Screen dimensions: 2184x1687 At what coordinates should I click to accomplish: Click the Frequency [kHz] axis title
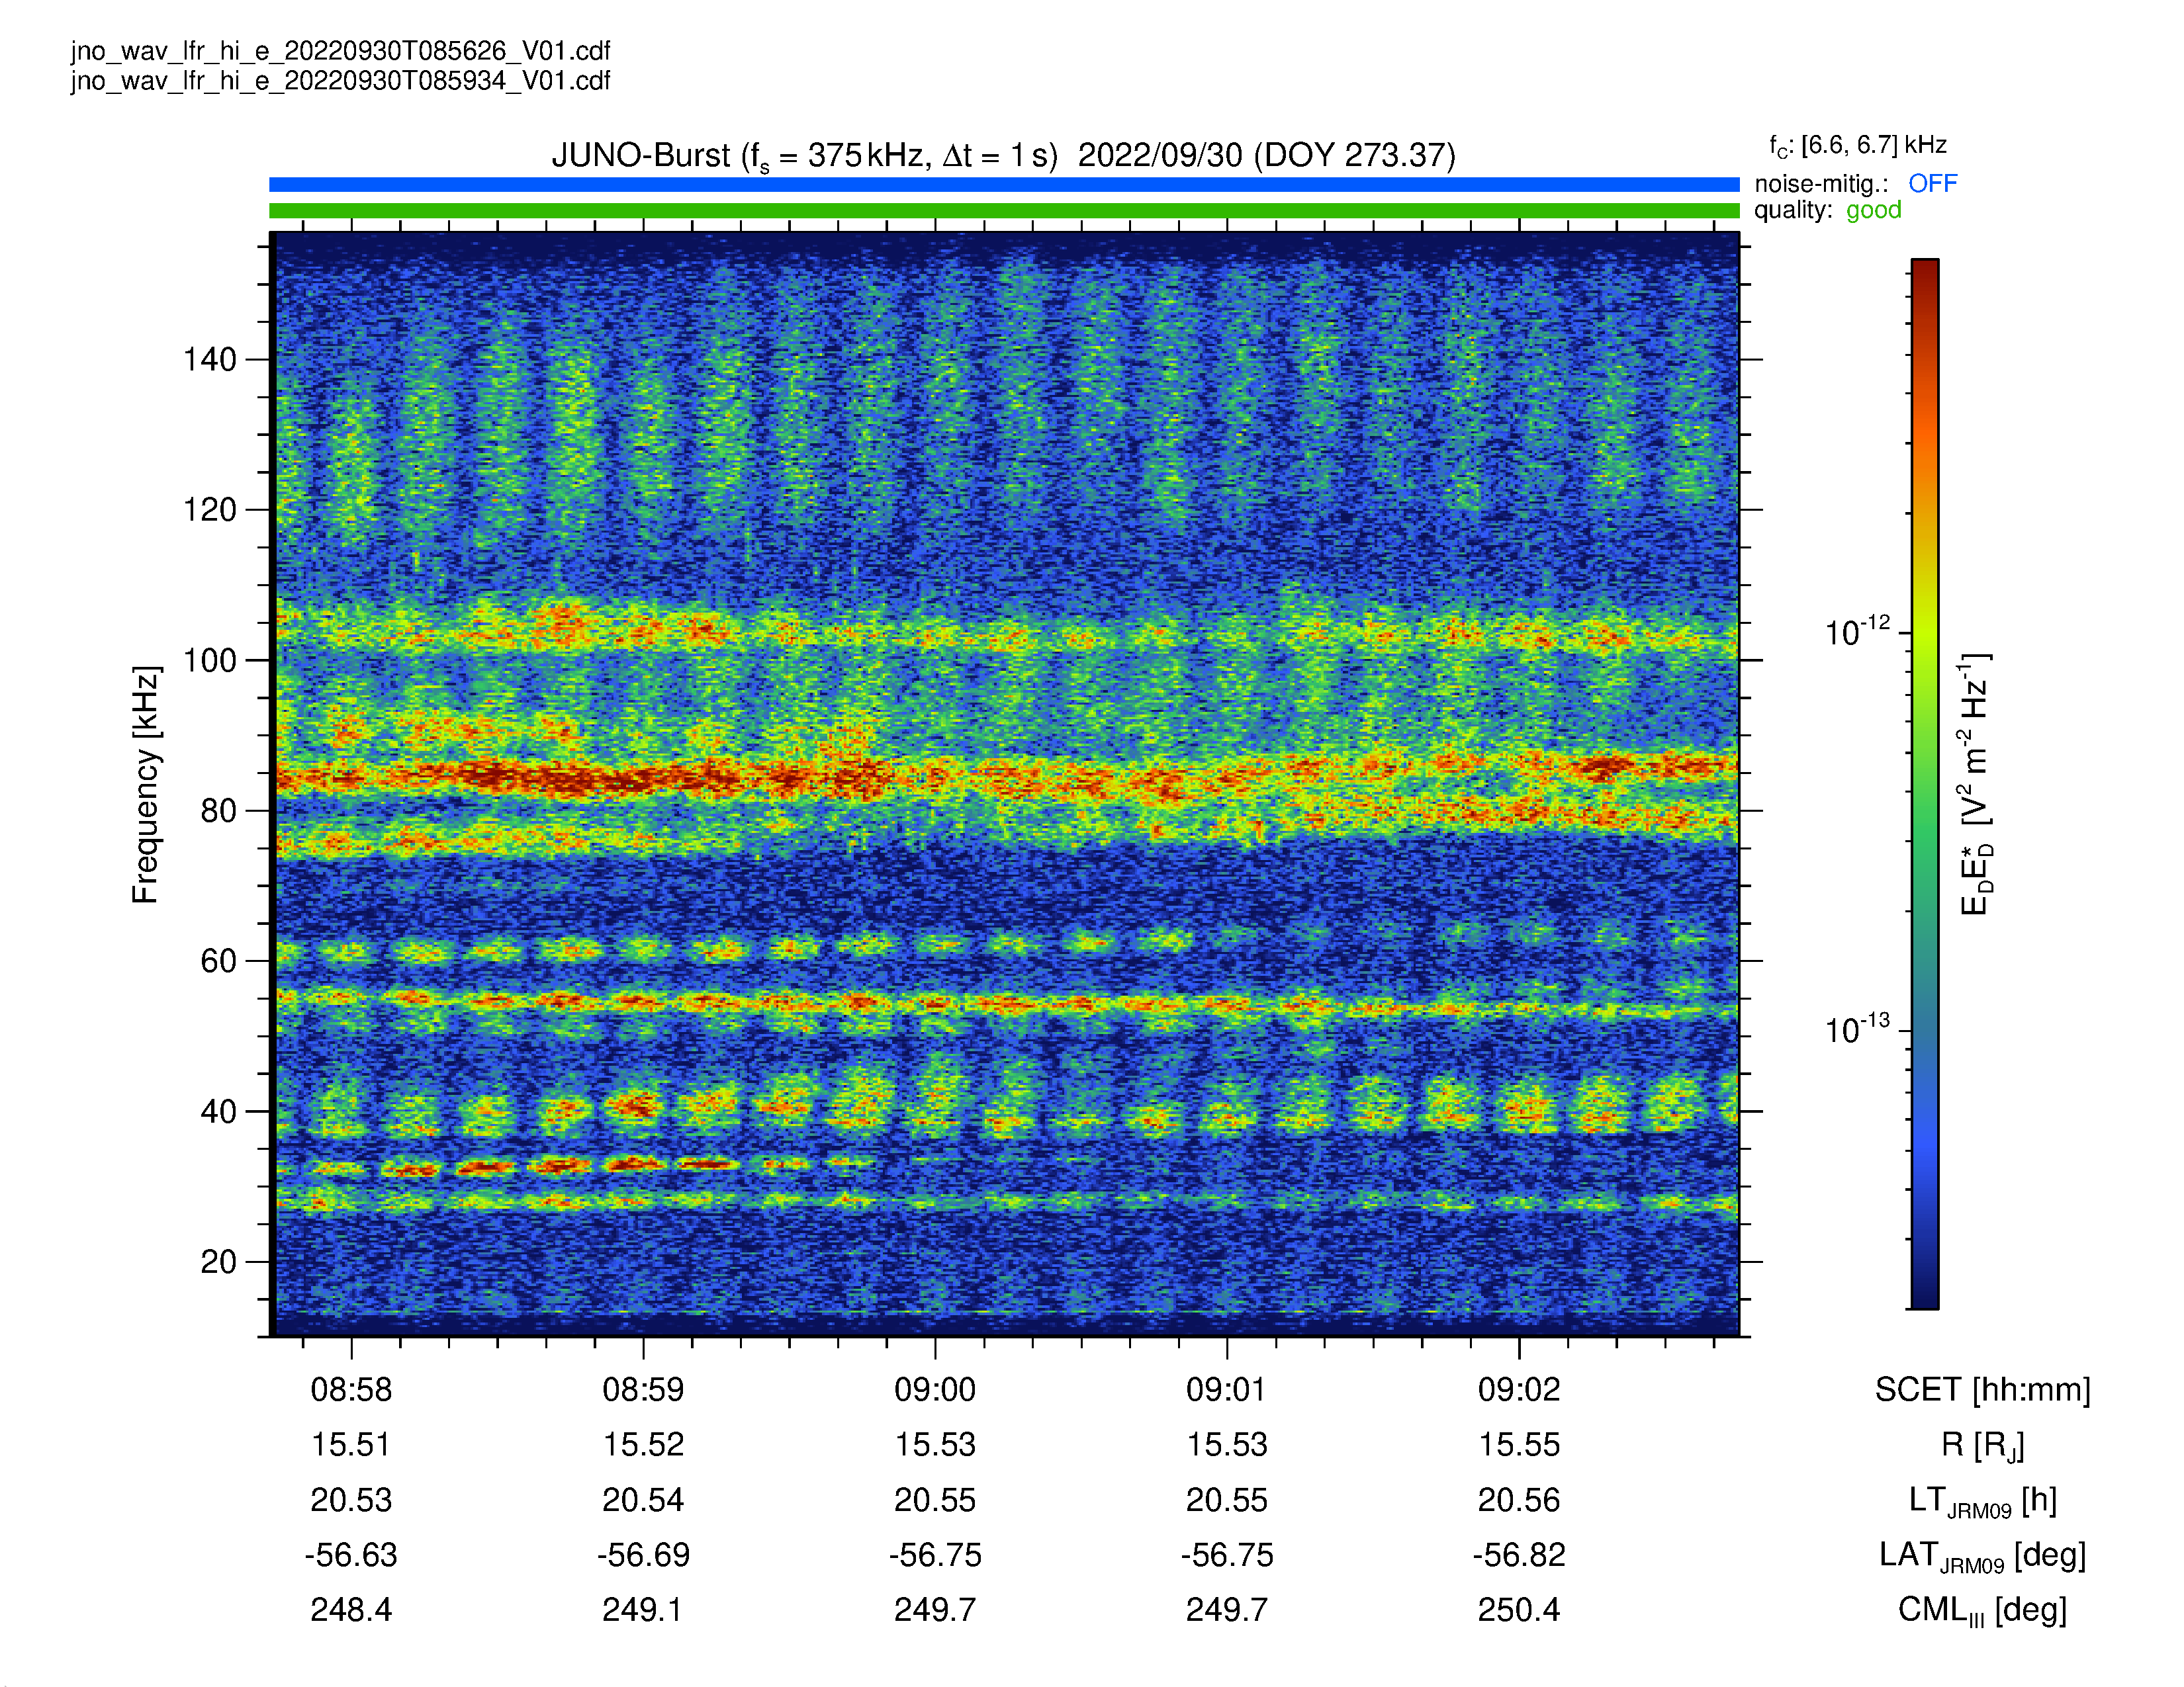[x=146, y=785]
